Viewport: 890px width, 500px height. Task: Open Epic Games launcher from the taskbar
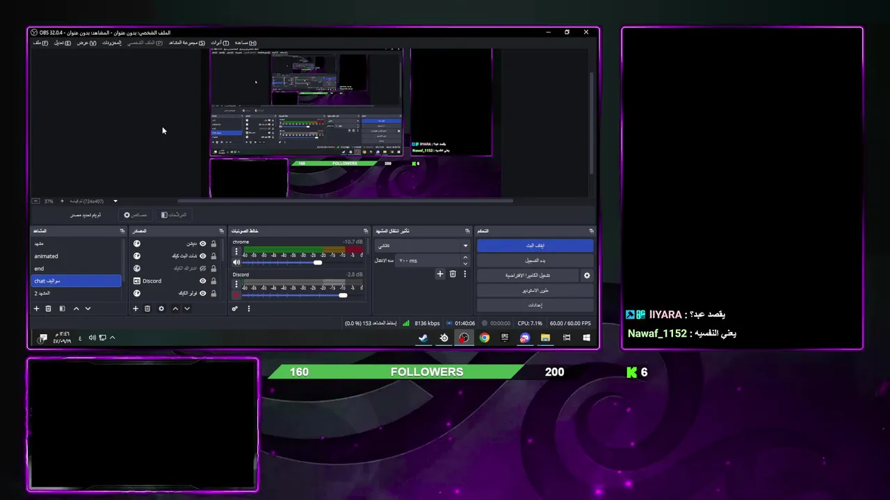pos(505,338)
